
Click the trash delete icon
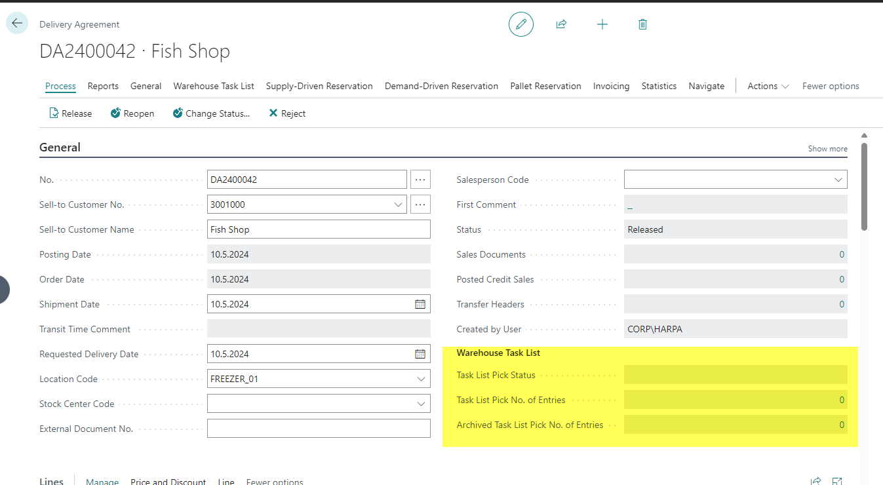[x=642, y=24]
